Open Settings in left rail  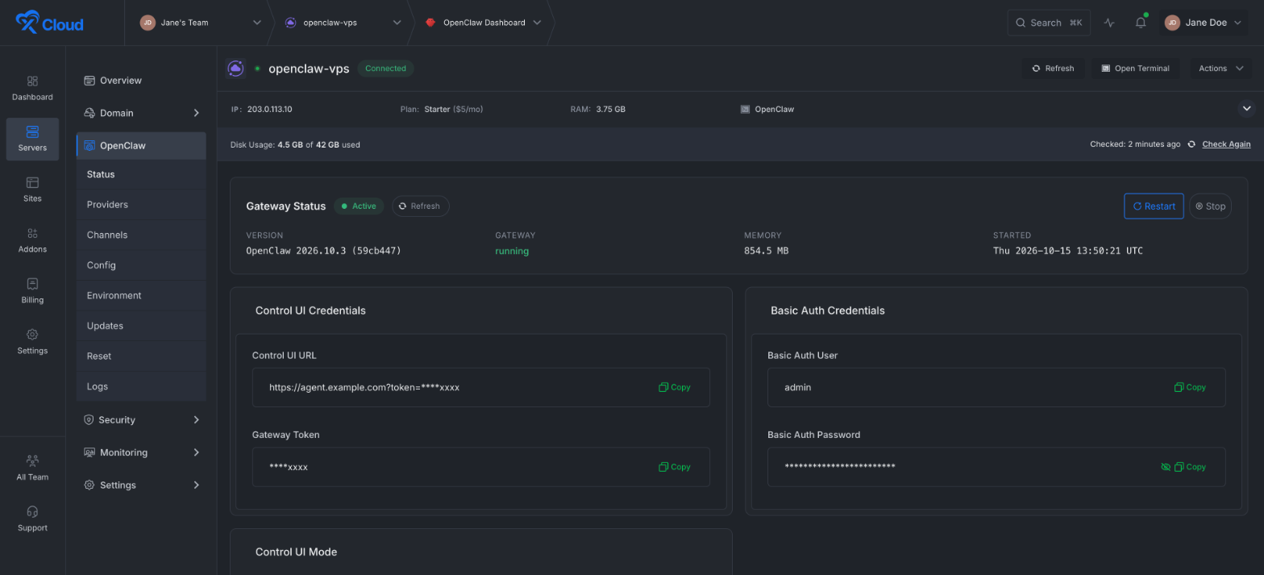pyautogui.click(x=32, y=342)
